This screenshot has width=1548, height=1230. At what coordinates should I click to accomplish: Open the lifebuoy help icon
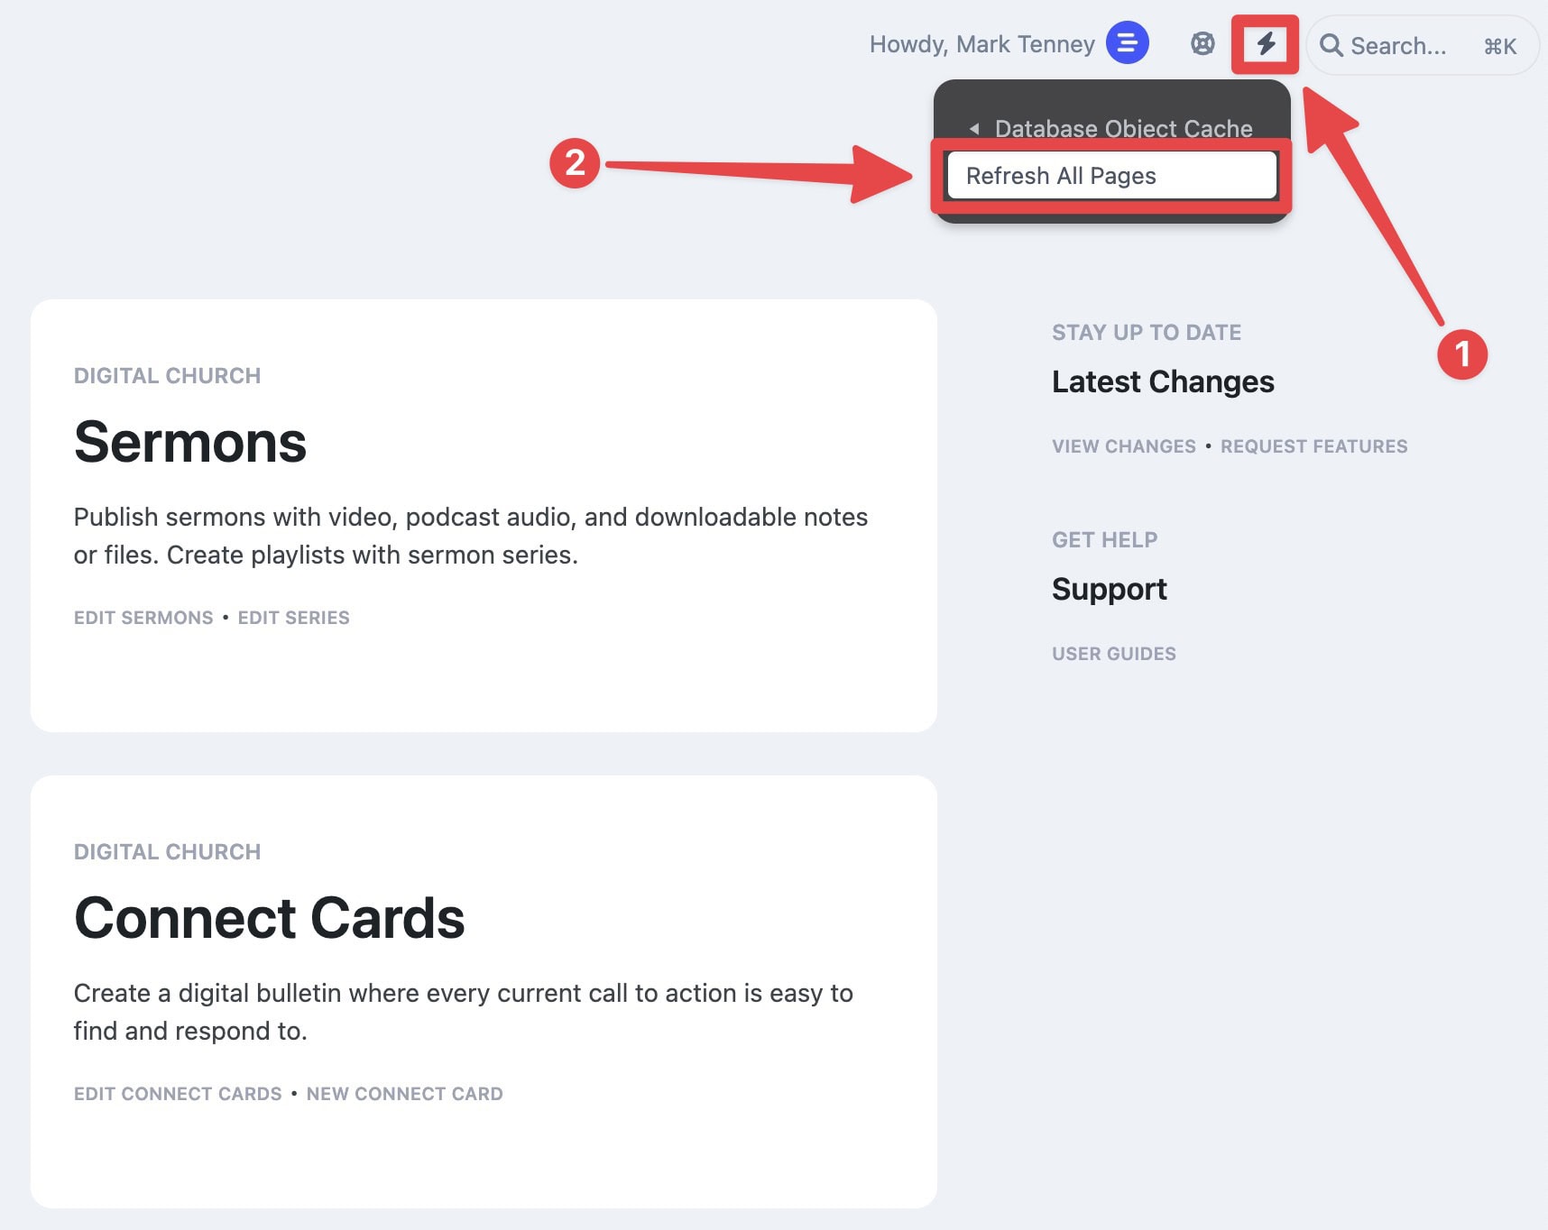tap(1202, 43)
